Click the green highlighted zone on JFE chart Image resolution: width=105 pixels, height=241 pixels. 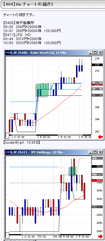click(x=73, y=171)
